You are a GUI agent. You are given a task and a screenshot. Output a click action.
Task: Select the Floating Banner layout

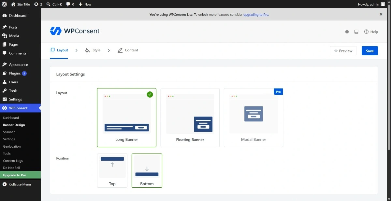[190, 118]
